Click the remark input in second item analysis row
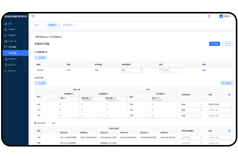Image resolution: width=238 pixels, height=157 pixels. (x=219, y=110)
